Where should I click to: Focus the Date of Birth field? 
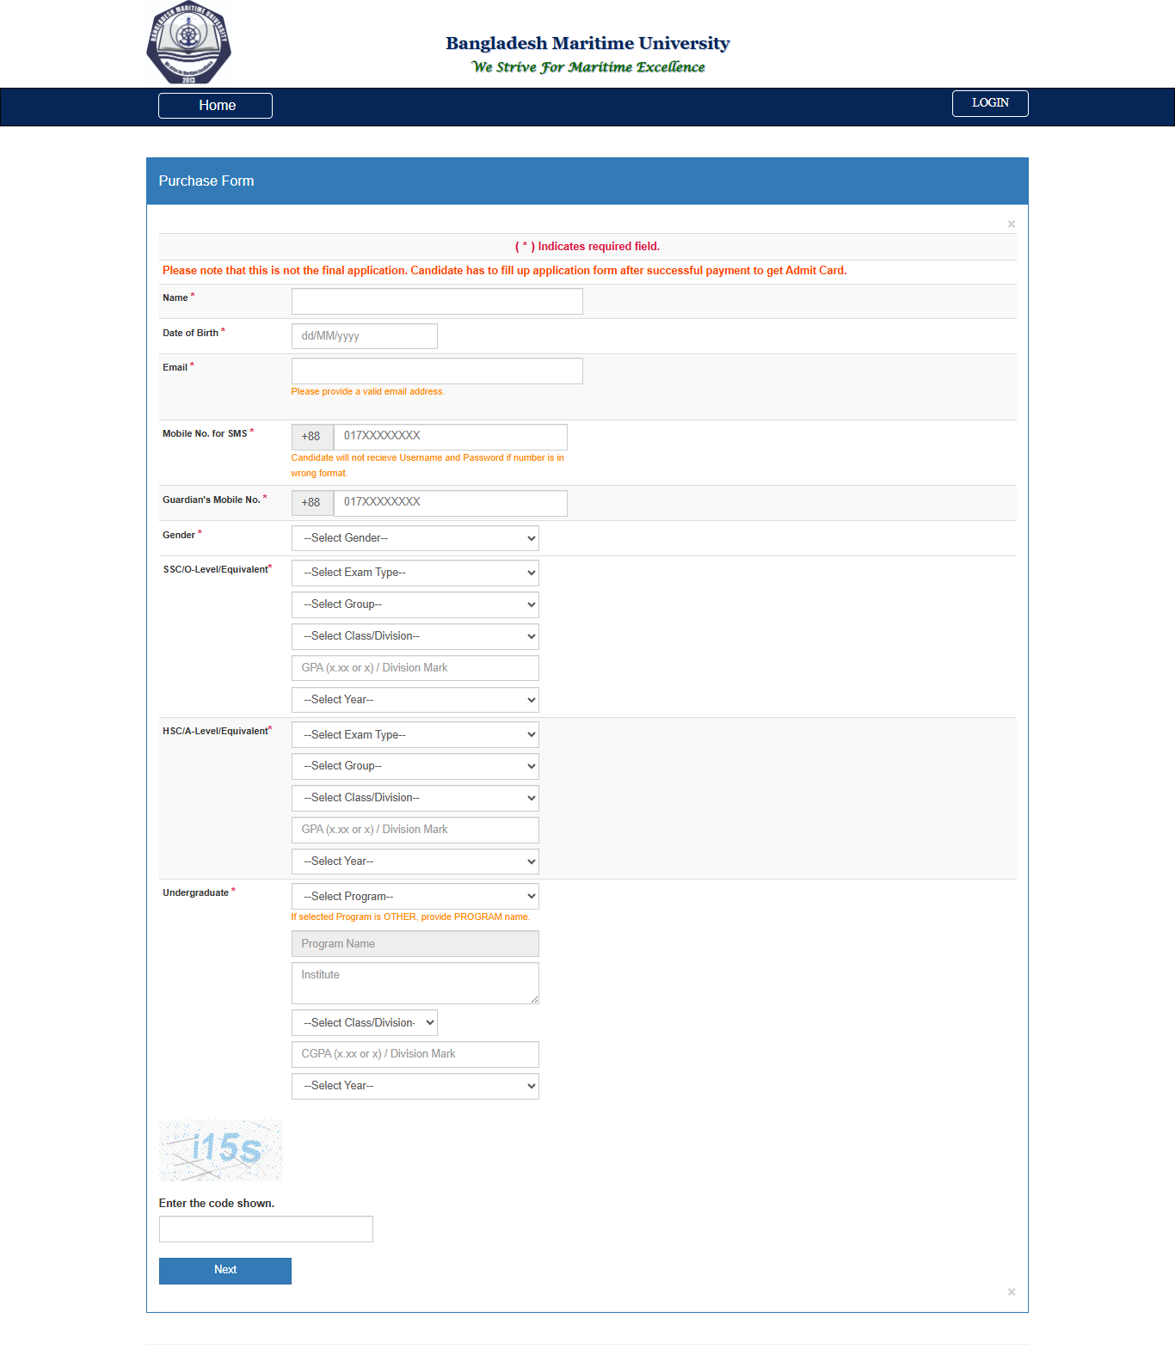(364, 336)
